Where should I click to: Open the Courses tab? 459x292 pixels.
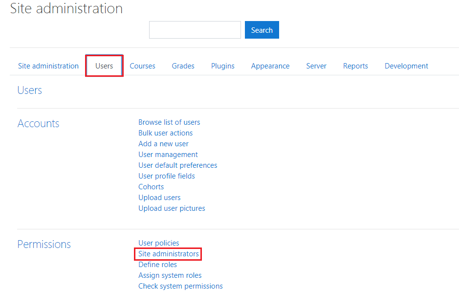click(x=143, y=66)
